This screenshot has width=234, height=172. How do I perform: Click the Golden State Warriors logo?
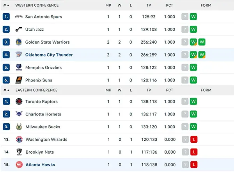pyautogui.click(x=19, y=42)
